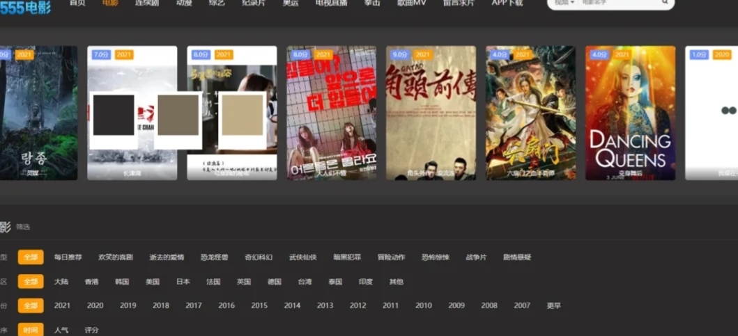
Task: Filter by year 2012
Action: pyautogui.click(x=358, y=306)
